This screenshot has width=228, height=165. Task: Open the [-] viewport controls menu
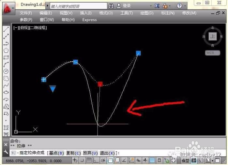pos(15,28)
